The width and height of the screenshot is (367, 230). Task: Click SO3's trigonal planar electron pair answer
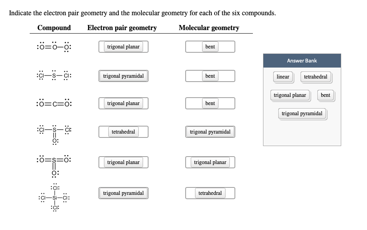(123, 162)
